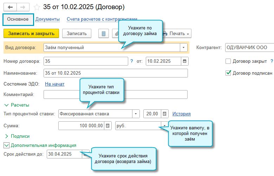Open calculator for interest rate 20,00
Image resolution: width=274 pixels, height=176 pixels.
tap(164, 114)
